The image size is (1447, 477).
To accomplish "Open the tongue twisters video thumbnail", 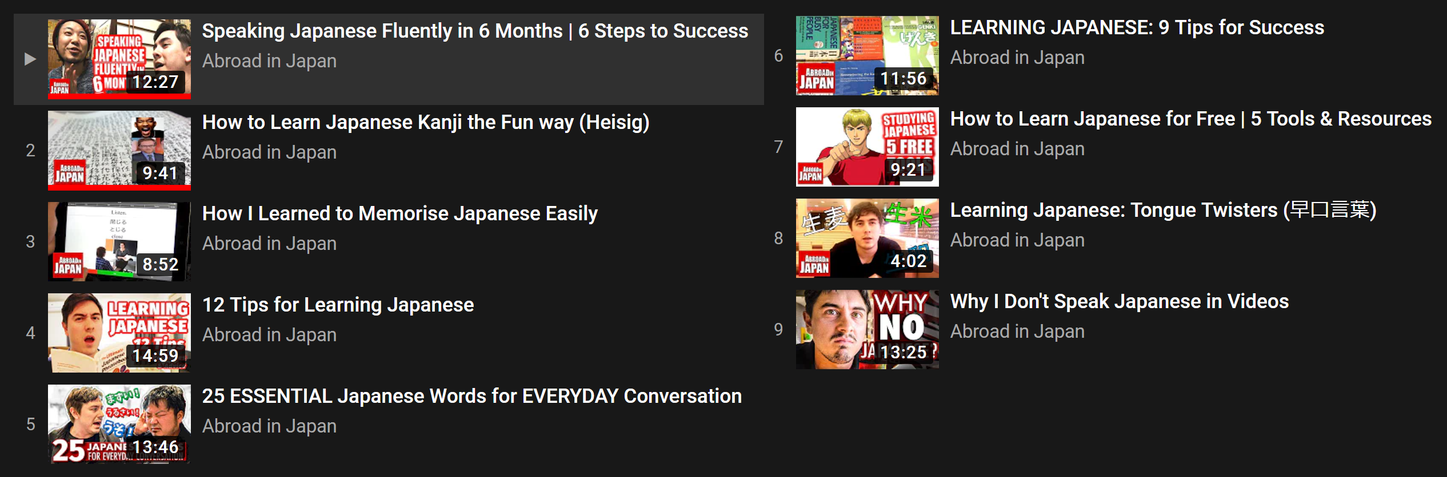I will (868, 238).
